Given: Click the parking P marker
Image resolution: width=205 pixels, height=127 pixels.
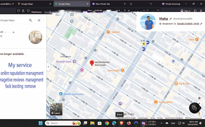Looking at the screenshot, I should pos(173,61).
